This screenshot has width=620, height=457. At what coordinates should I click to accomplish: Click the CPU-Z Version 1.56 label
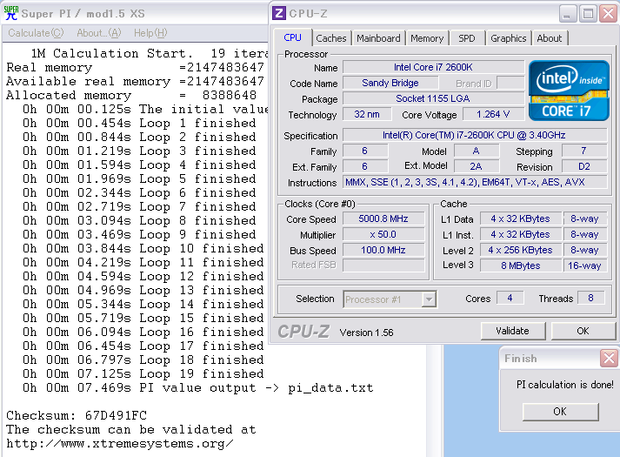coord(367,333)
